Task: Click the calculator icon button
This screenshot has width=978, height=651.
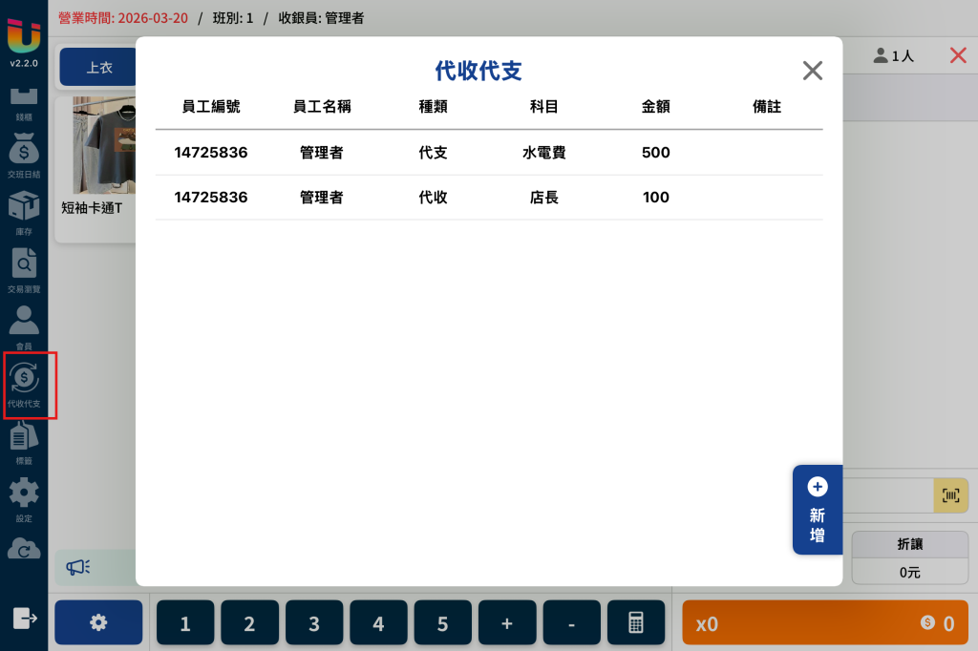Action: coord(635,622)
